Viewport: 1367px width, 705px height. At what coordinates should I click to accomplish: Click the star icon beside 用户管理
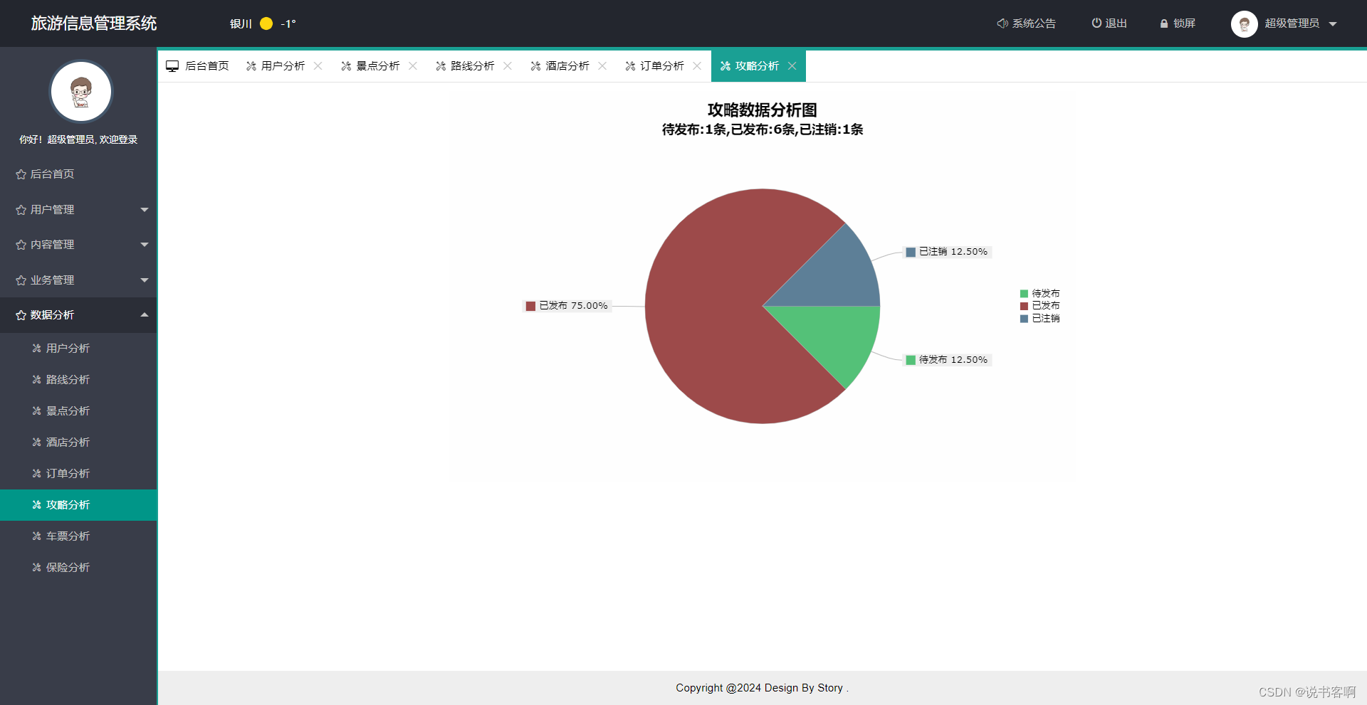tap(21, 210)
